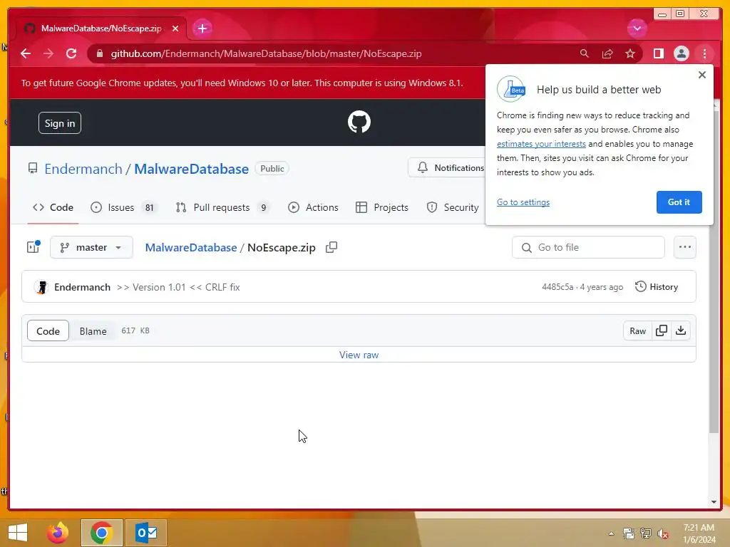The width and height of the screenshot is (730, 547).
Task: Switch to the Code tab
Action: click(53, 207)
